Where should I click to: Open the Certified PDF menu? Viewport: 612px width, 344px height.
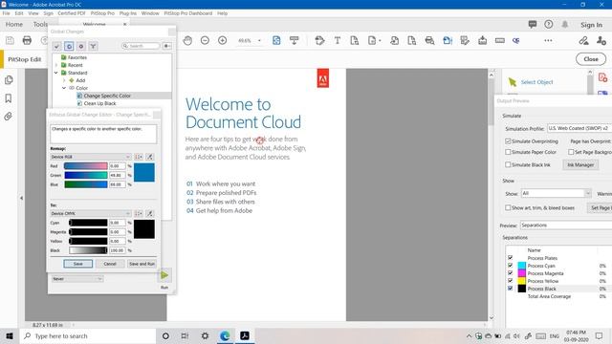[72, 13]
